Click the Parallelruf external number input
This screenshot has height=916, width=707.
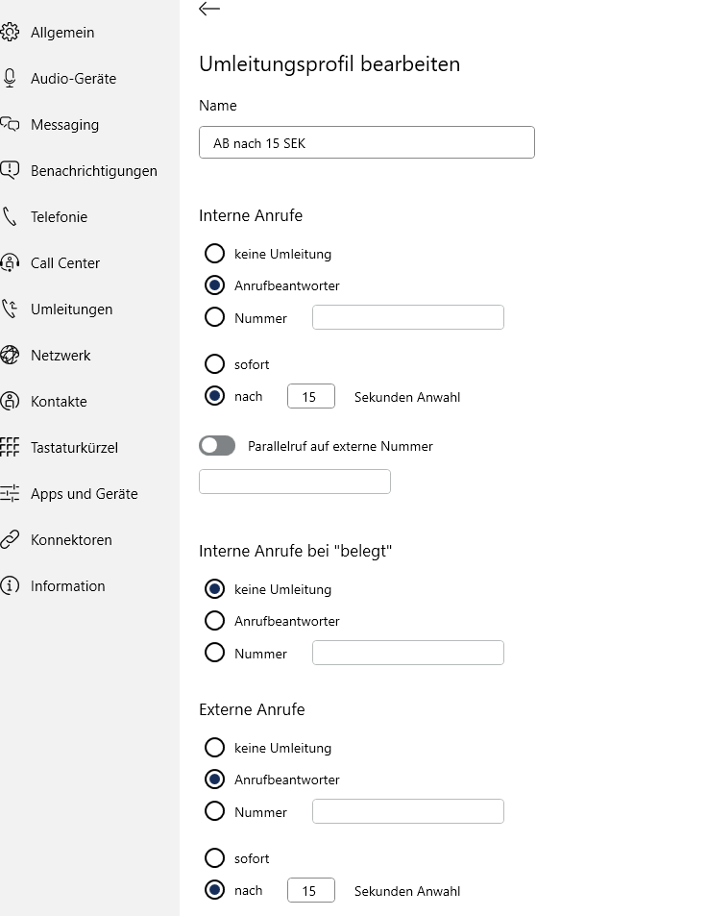295,482
